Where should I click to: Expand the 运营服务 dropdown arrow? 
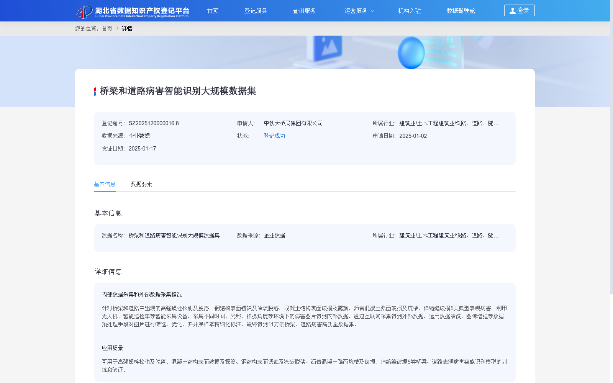(x=372, y=11)
